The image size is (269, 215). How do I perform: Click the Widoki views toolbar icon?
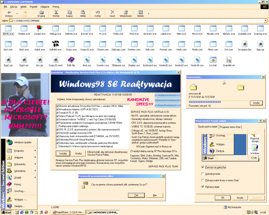click(141, 12)
